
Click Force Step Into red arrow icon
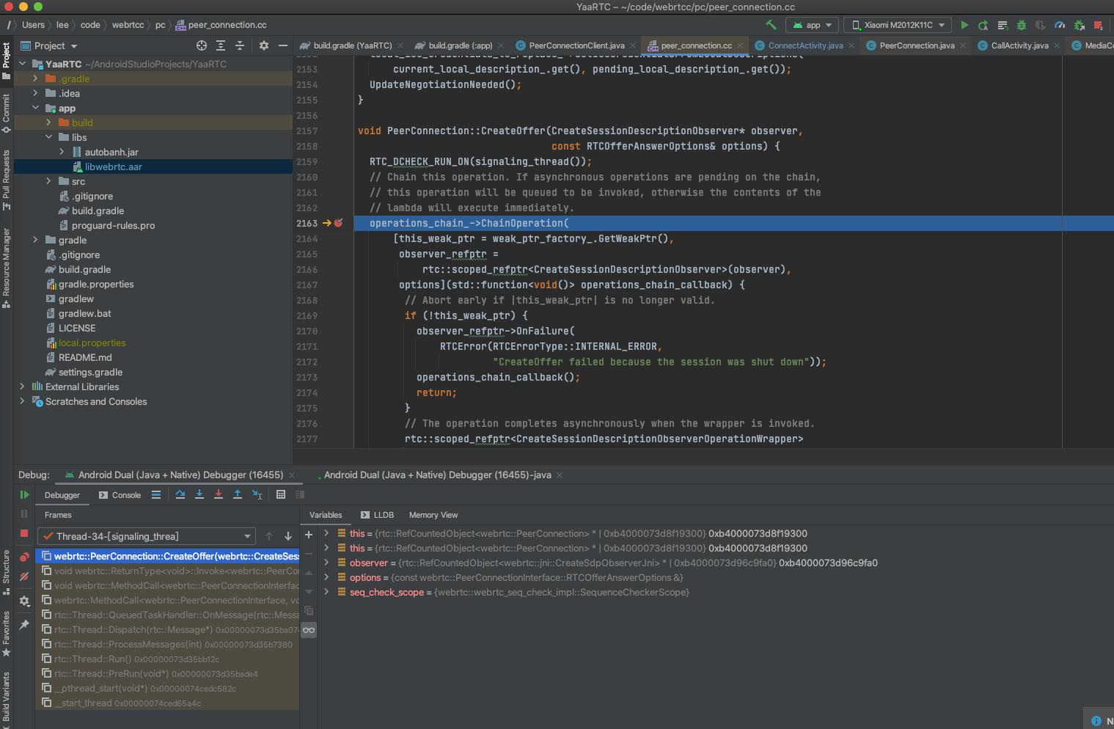coord(219,495)
